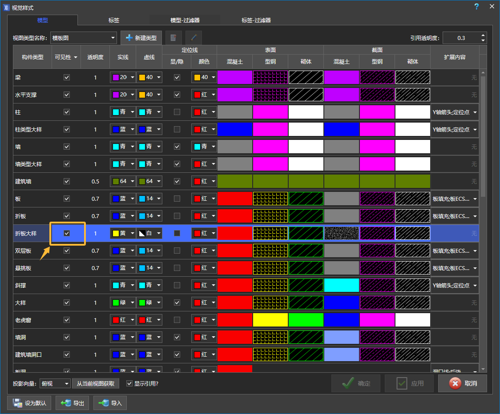Open the 投影向量 俯视 dropdown
500x414 pixels.
point(55,383)
